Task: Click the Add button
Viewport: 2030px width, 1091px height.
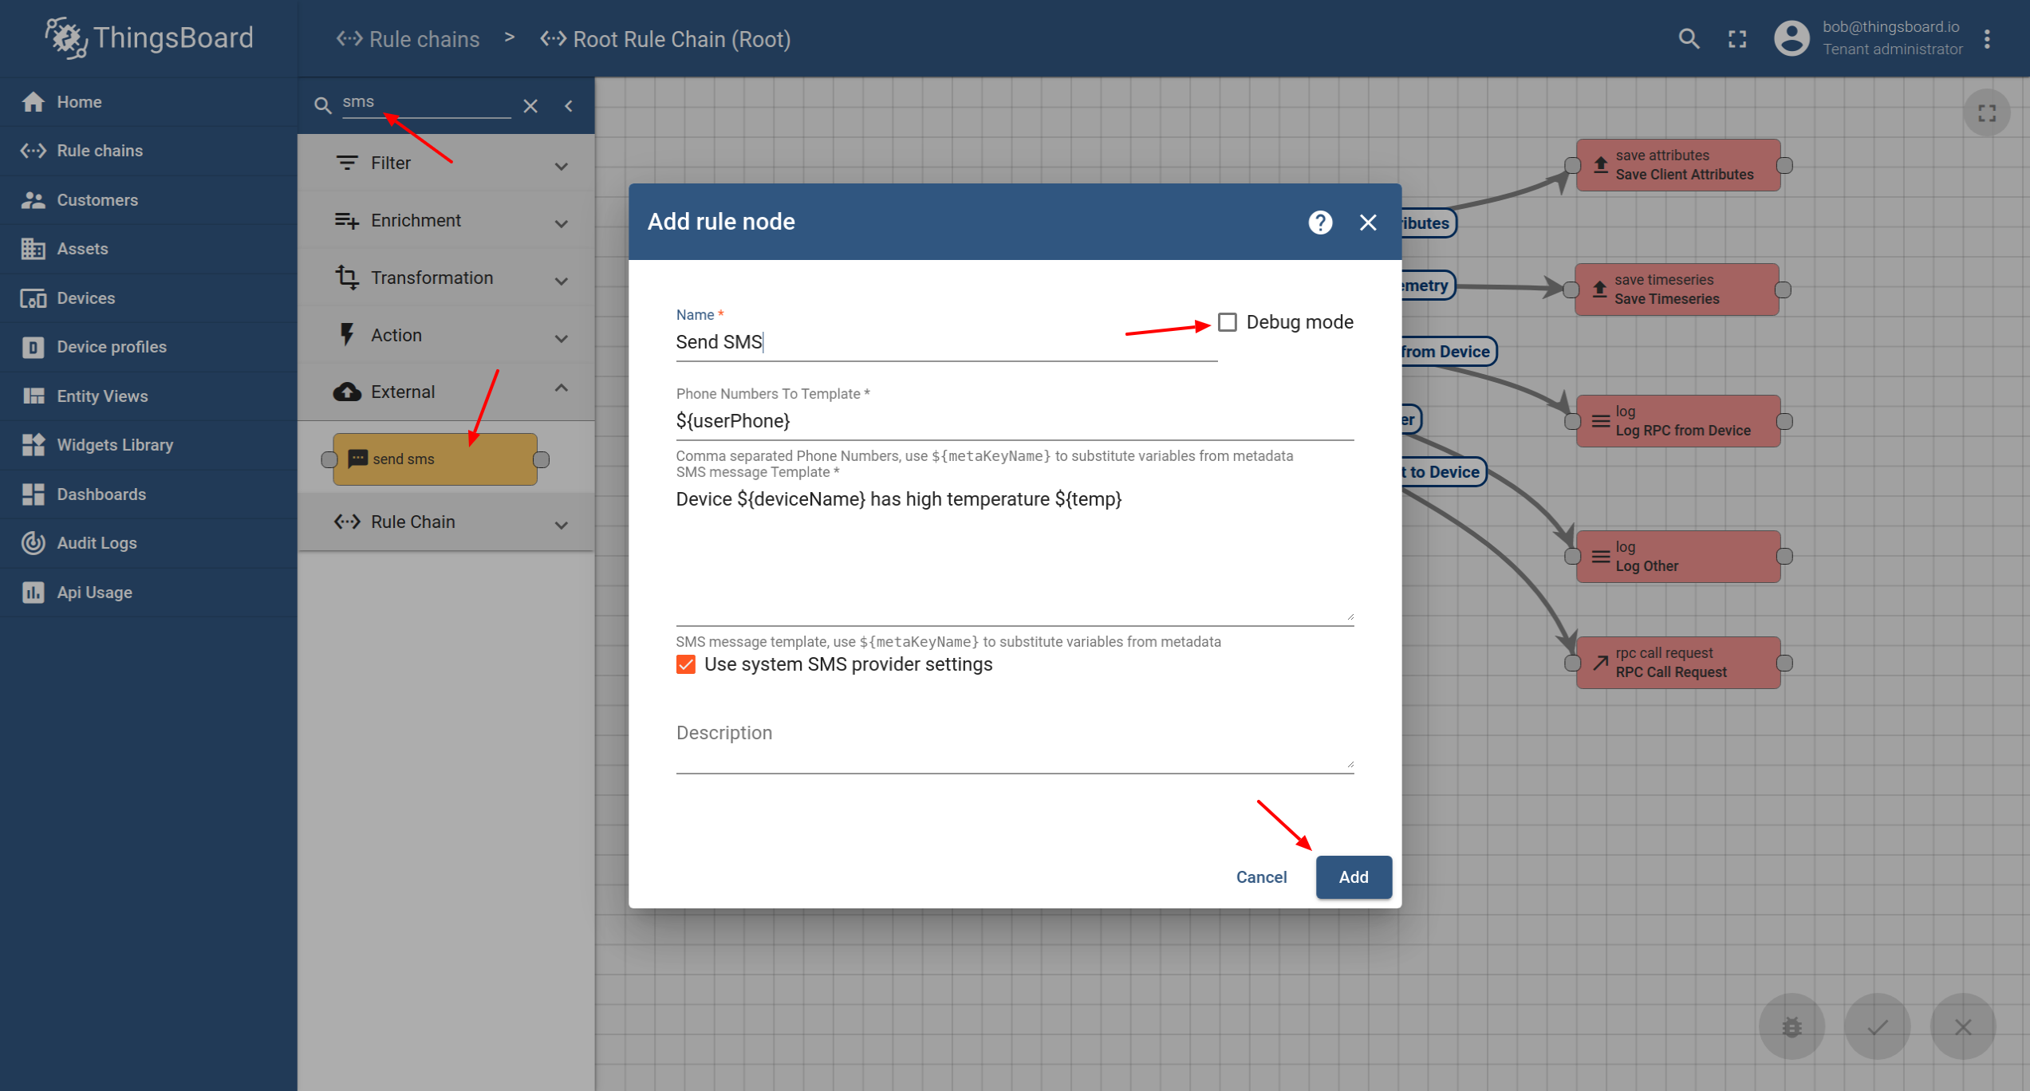Action: pos(1353,876)
